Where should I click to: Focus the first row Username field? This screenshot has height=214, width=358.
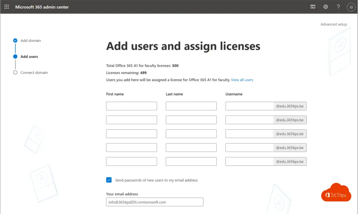point(250,106)
